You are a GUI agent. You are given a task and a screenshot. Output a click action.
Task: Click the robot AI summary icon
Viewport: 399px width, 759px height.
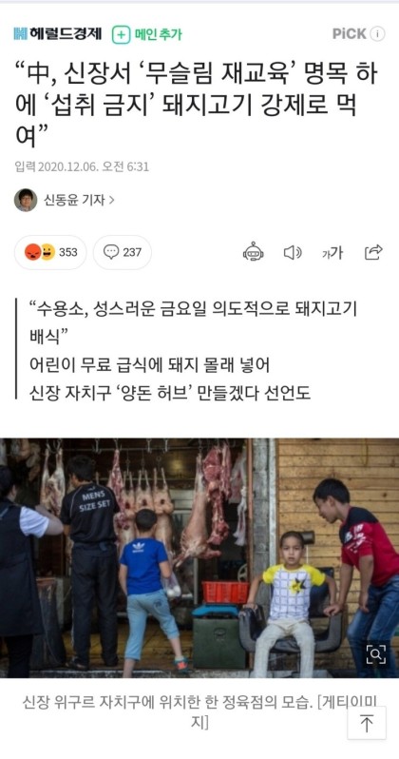253,253
